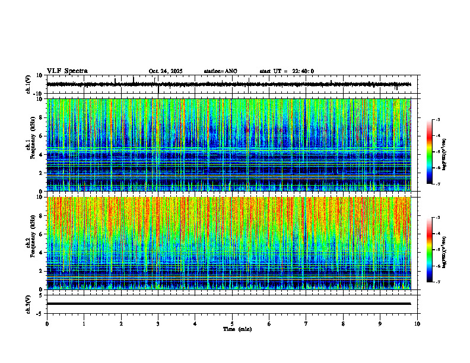Click the "6" kHz tick on ch.2 spectrogram
The height and width of the screenshot is (363, 470).
42,234
